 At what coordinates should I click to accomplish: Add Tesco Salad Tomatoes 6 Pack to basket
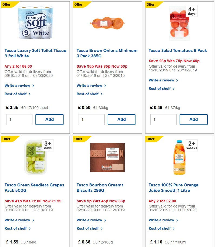point(193,119)
